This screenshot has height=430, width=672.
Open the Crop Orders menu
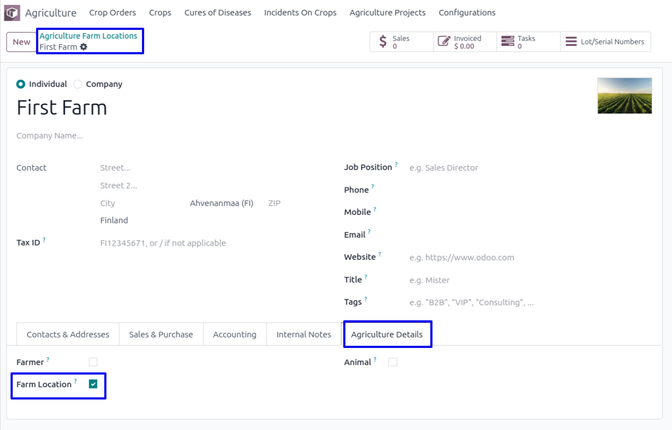click(x=113, y=13)
